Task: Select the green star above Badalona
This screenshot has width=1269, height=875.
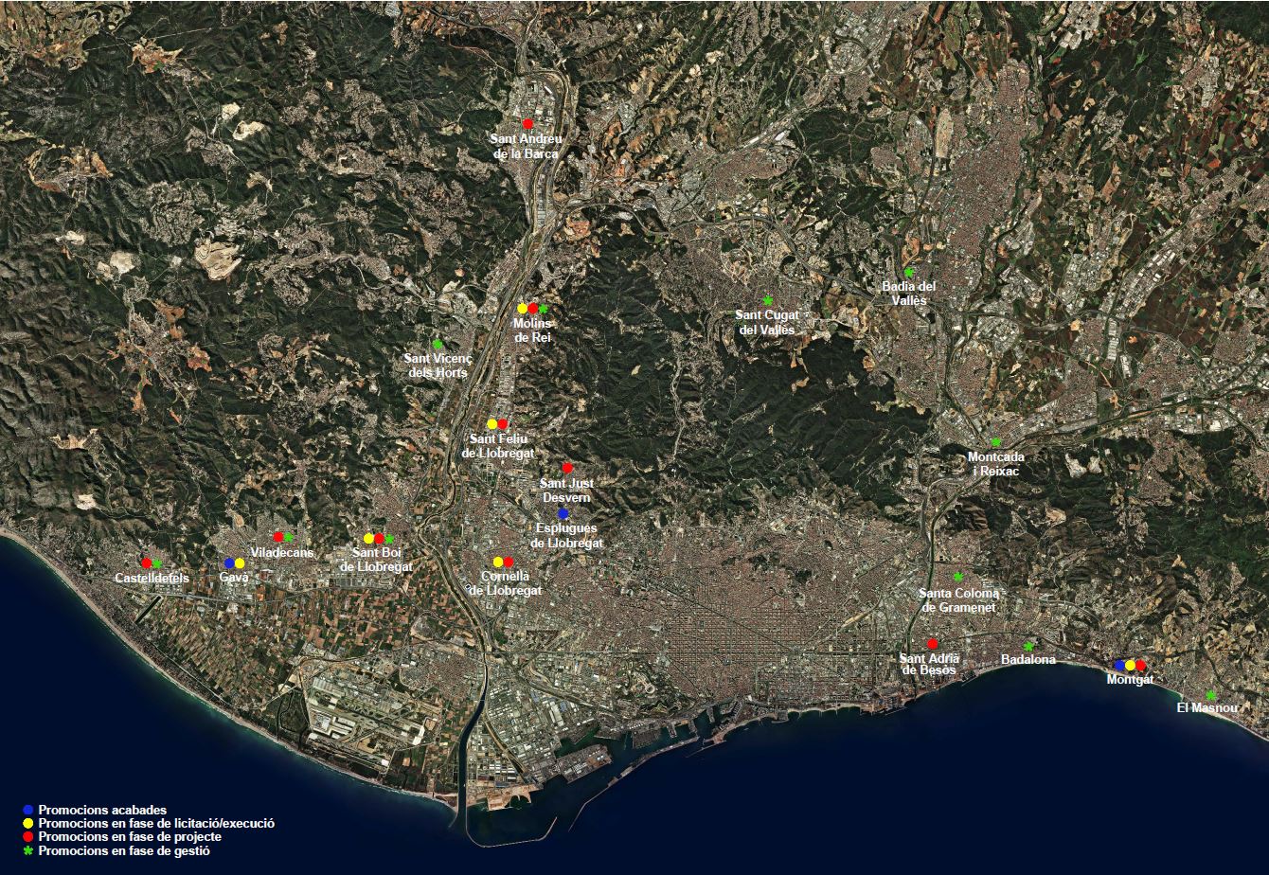Action: point(1028,647)
